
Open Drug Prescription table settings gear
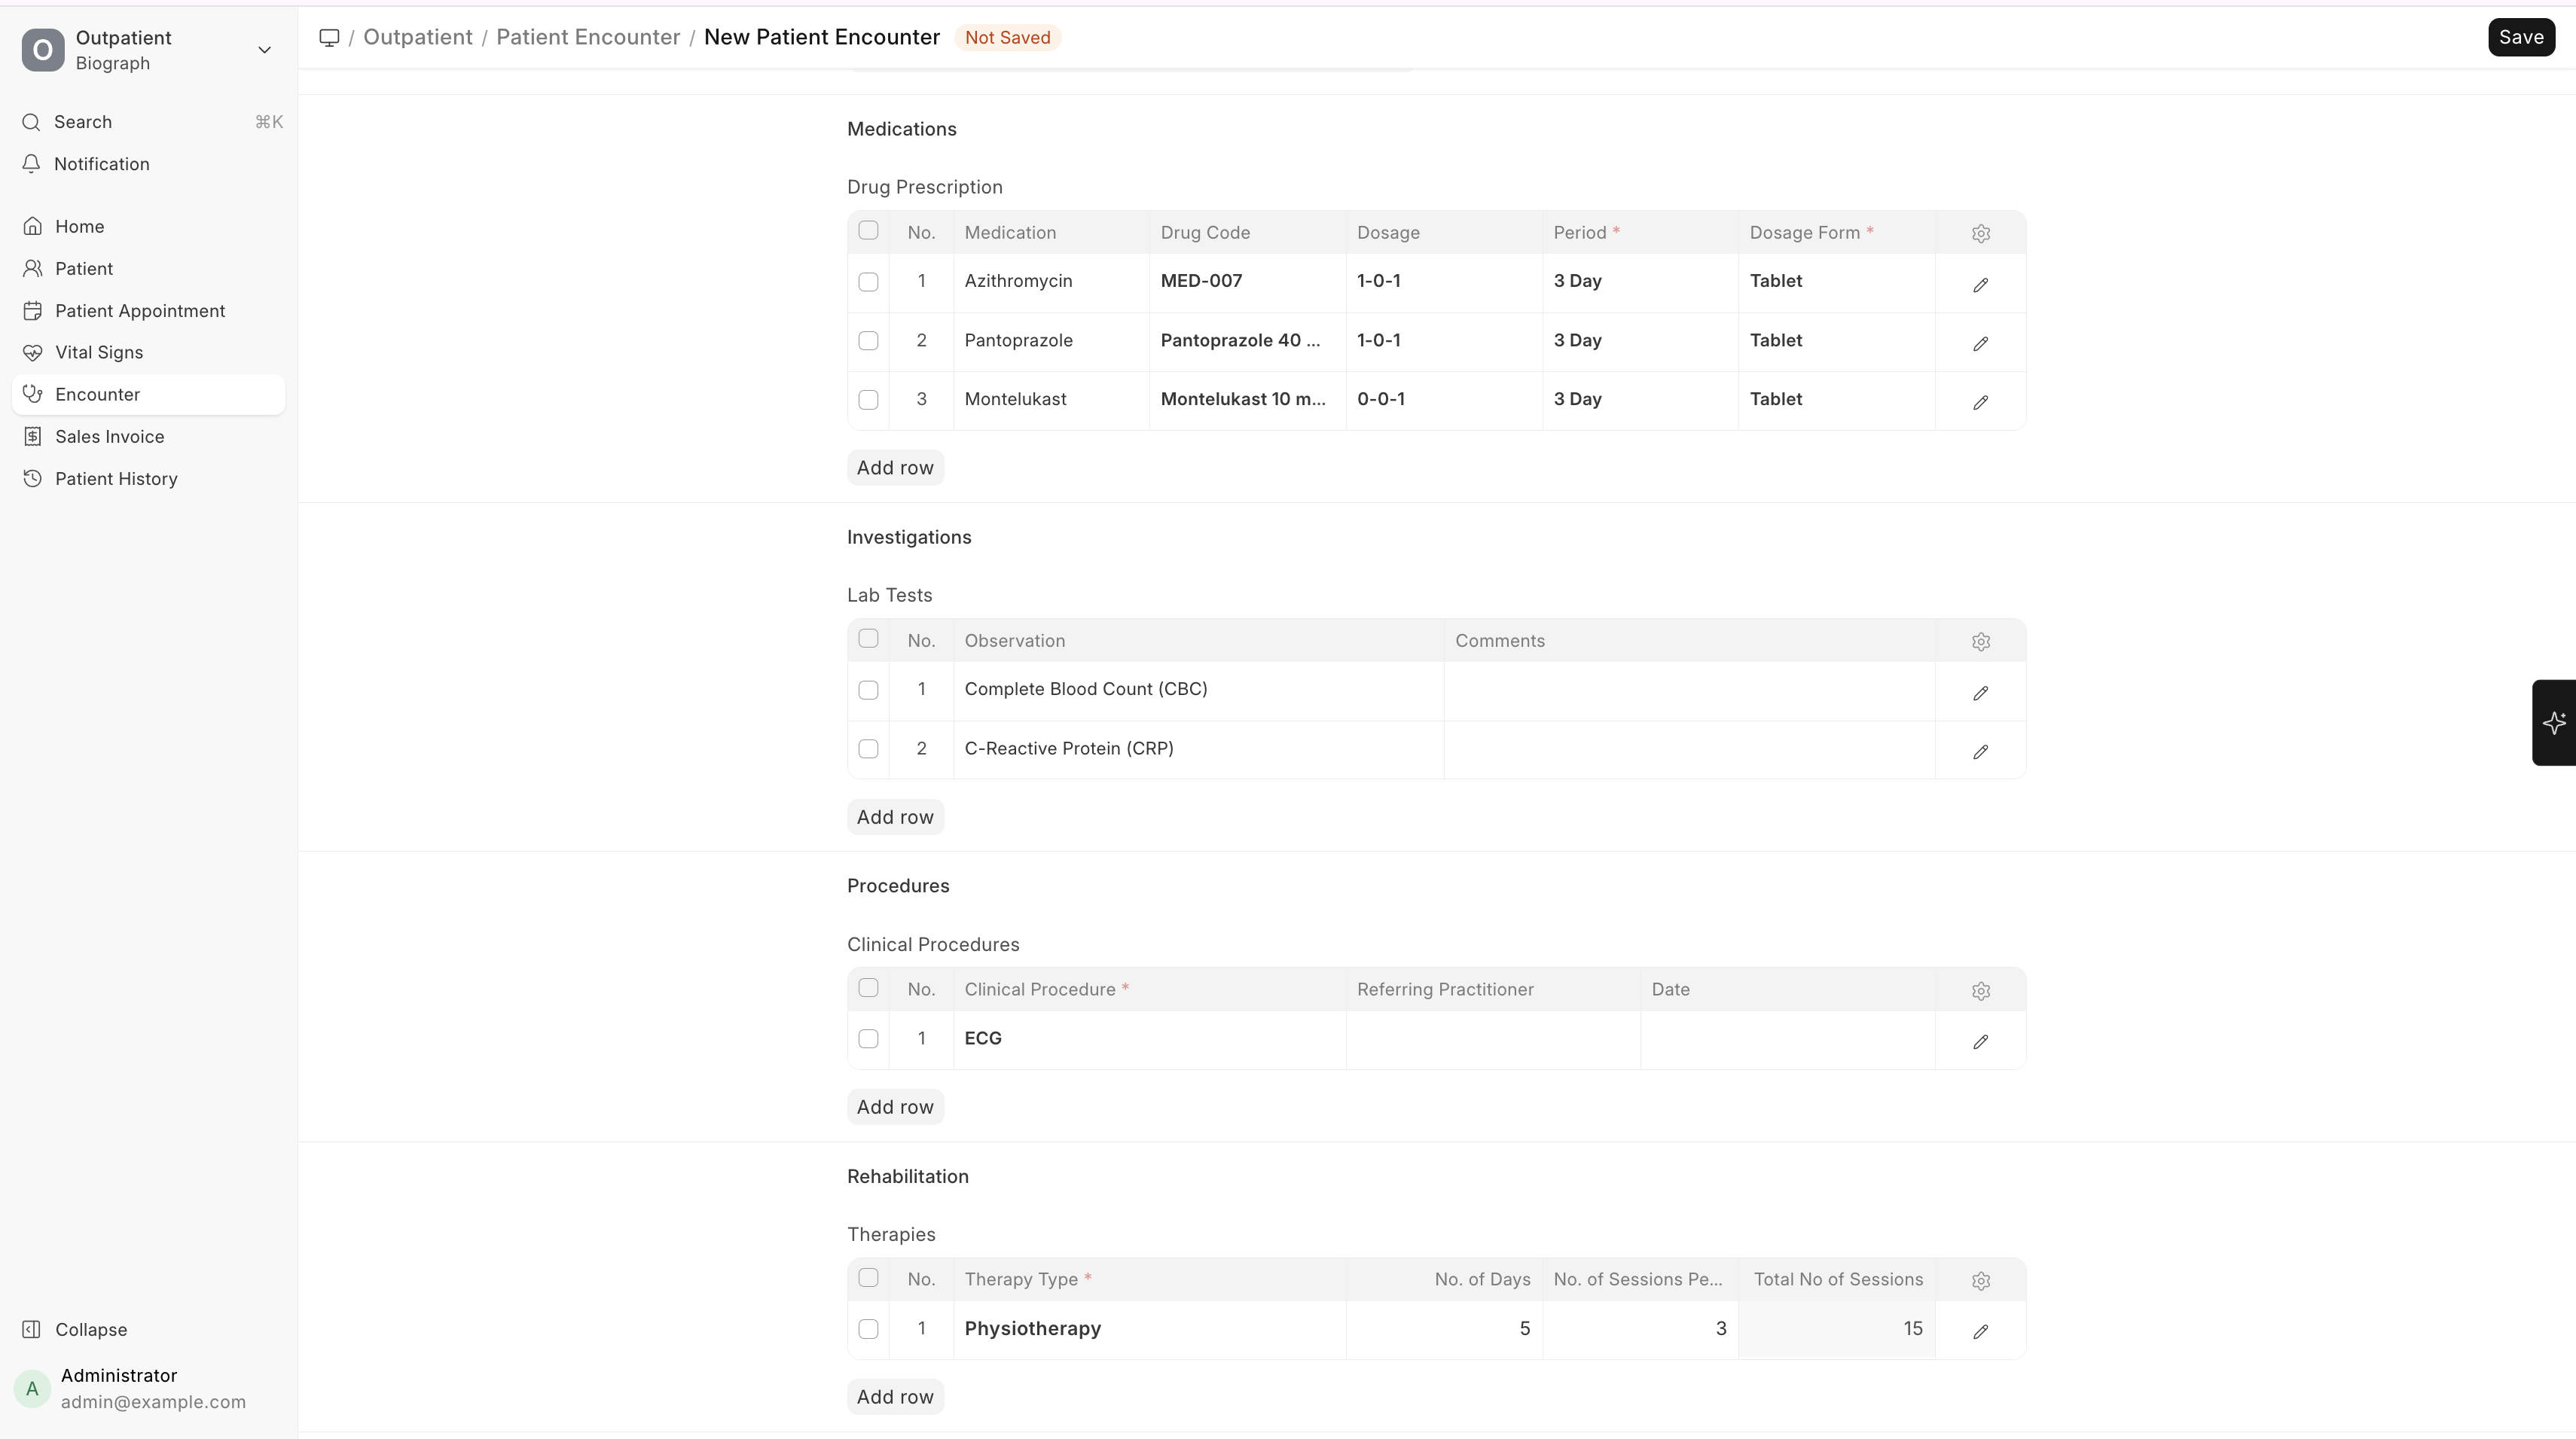[1980, 233]
